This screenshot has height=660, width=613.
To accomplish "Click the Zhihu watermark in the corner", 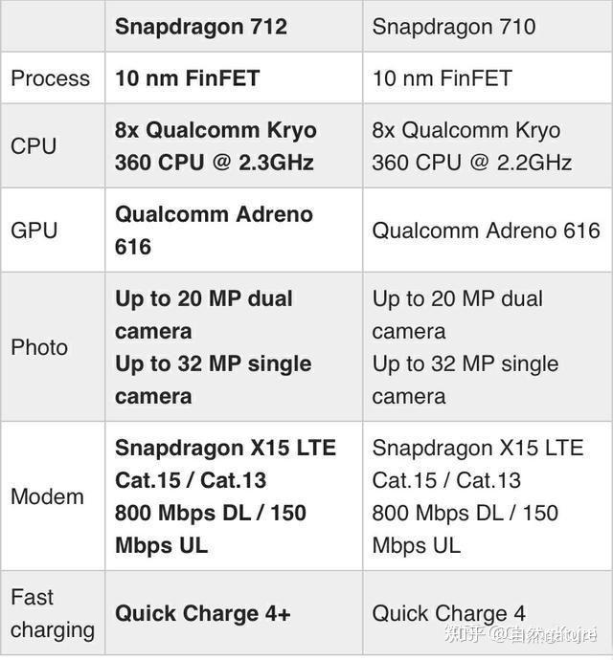I will 520,634.
